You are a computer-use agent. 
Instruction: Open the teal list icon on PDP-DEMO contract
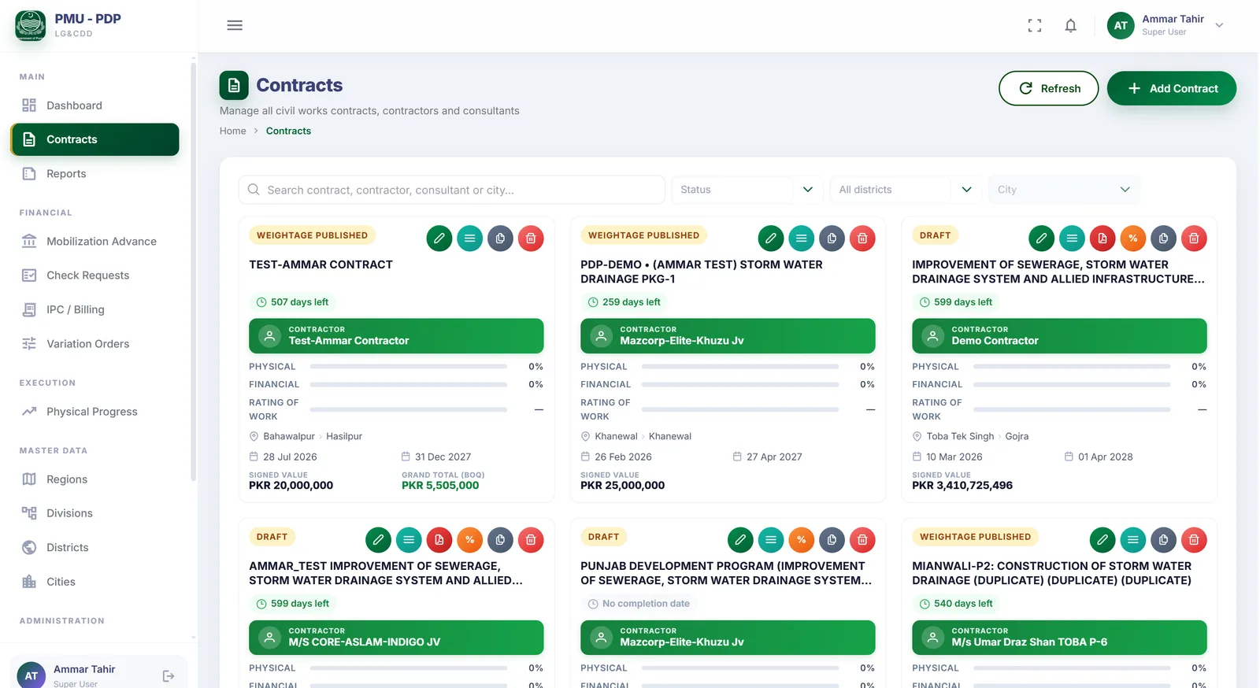point(802,239)
